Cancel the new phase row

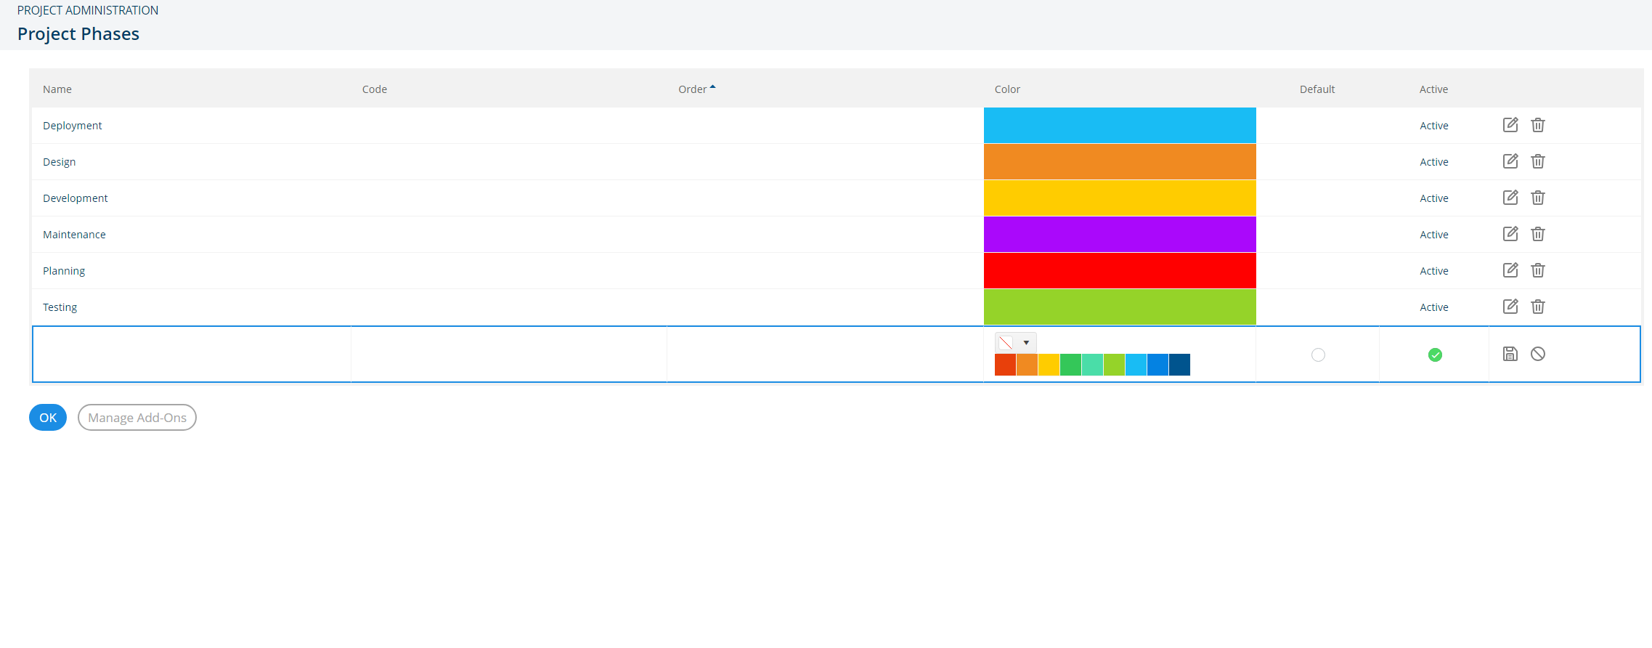(1538, 354)
